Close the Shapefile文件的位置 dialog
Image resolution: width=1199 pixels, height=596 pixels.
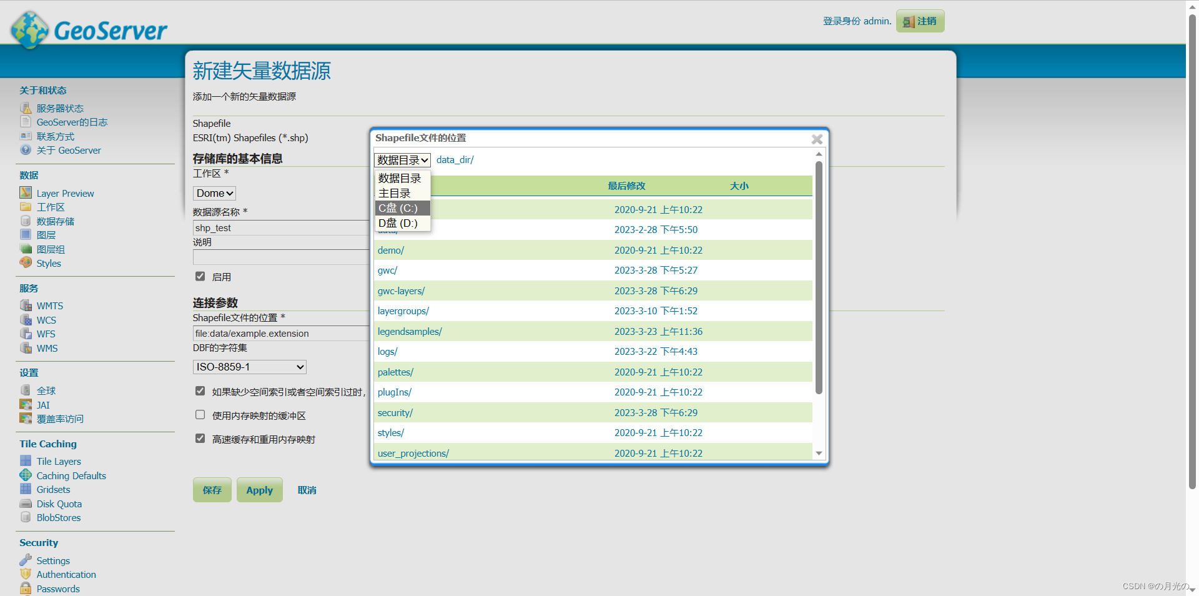[817, 139]
